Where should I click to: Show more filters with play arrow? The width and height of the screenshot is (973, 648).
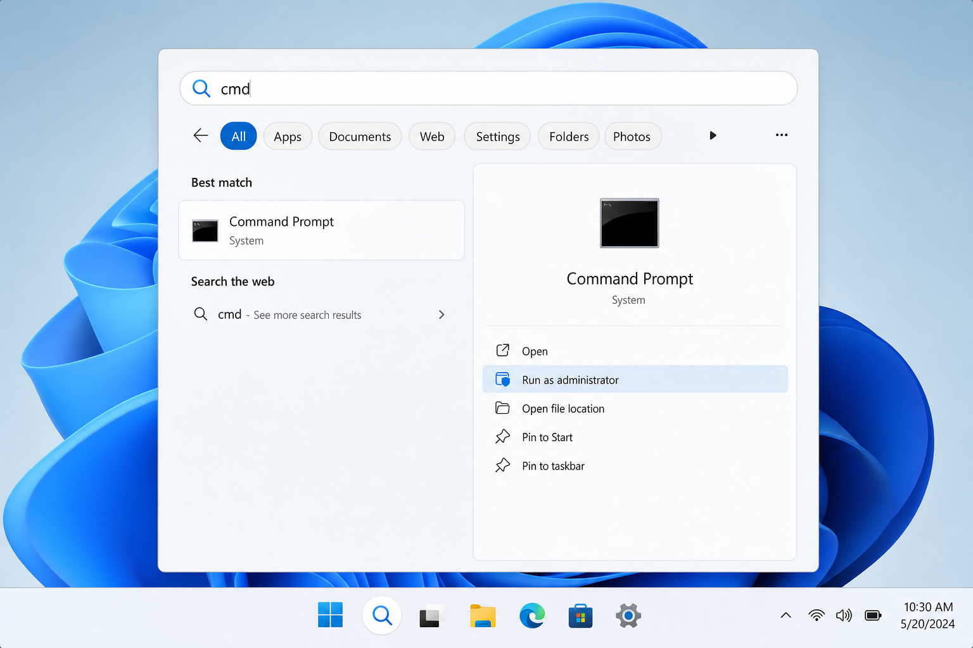713,135
